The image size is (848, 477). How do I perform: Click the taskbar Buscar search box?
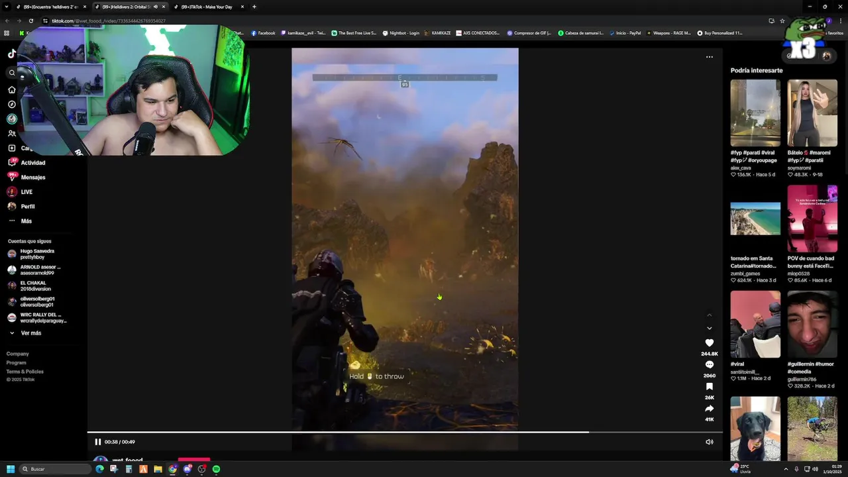55,469
